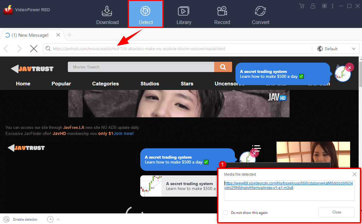Go to the Record tab

(x=222, y=15)
